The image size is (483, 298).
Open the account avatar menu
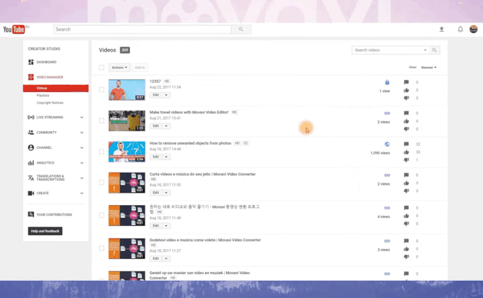pos(474,29)
